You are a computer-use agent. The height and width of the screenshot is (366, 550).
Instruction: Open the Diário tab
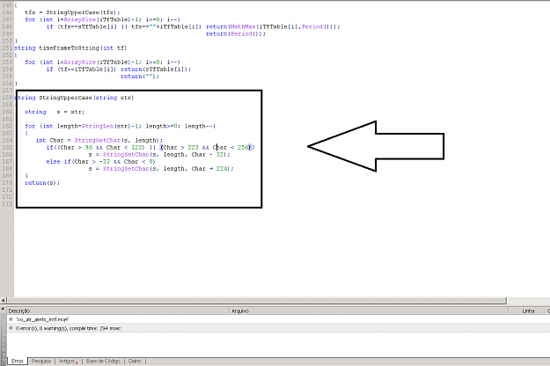135,361
